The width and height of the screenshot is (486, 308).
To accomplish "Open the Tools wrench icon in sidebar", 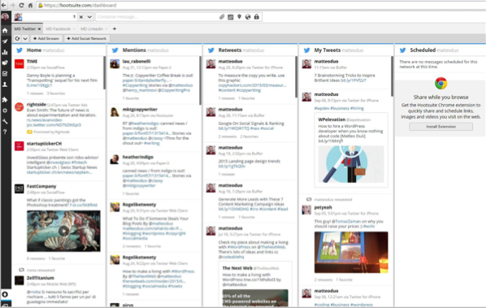I will (x=5, y=121).
